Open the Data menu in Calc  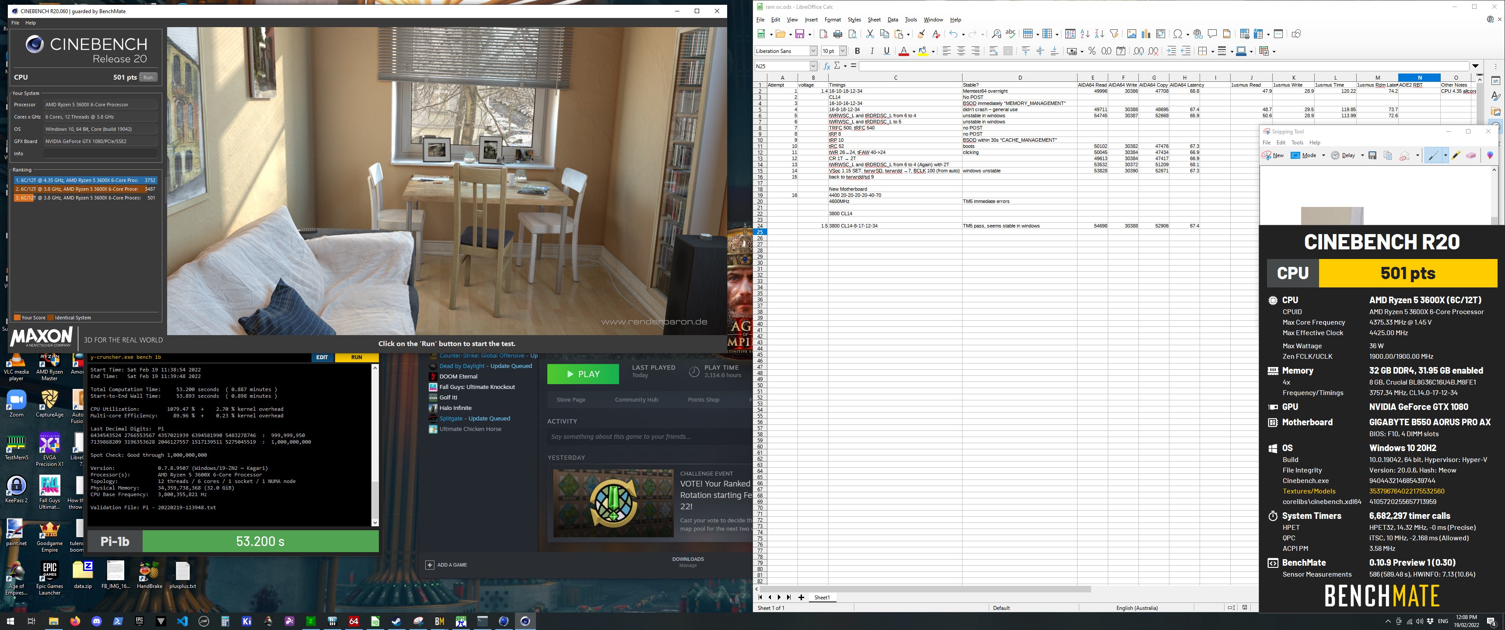click(x=892, y=20)
